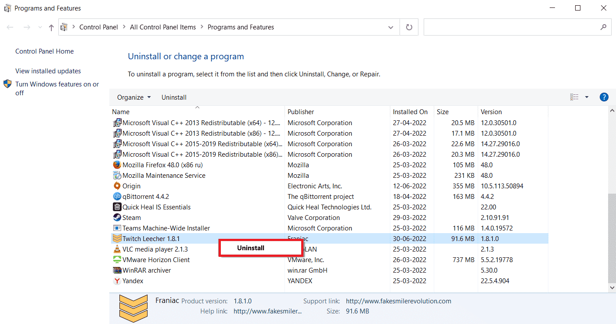The height and width of the screenshot is (324, 616).
Task: Click the search box in Control Panel
Action: tap(512, 27)
